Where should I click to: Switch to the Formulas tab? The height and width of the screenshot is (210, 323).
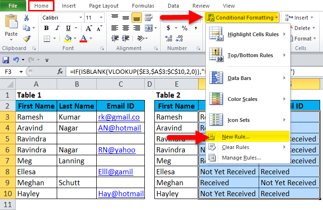pyautogui.click(x=143, y=6)
